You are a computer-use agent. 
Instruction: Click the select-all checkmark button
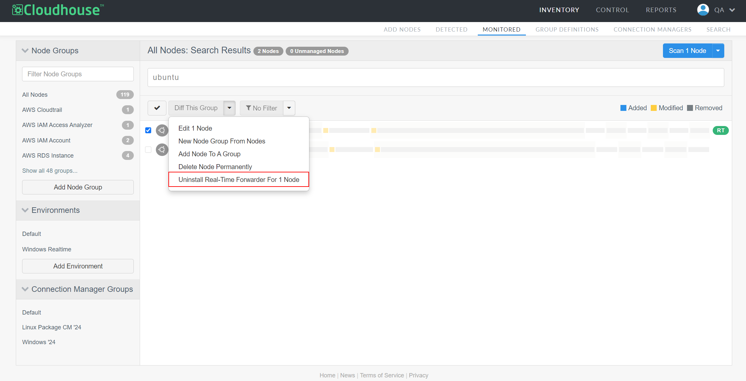click(x=157, y=108)
